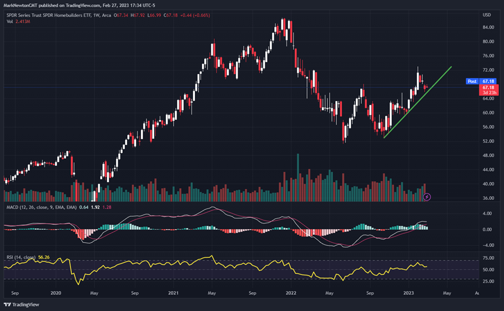
Task: Select the 1W interval in chart title
Action: (96, 15)
